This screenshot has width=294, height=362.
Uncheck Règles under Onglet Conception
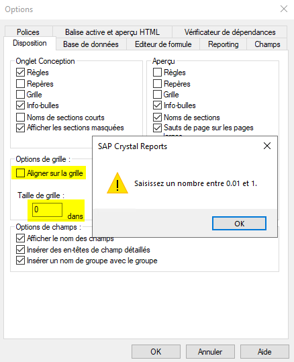(20, 73)
